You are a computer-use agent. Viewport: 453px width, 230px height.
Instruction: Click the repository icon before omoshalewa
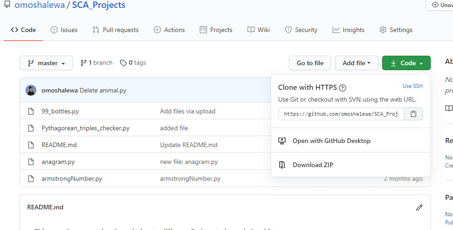[7, 5]
